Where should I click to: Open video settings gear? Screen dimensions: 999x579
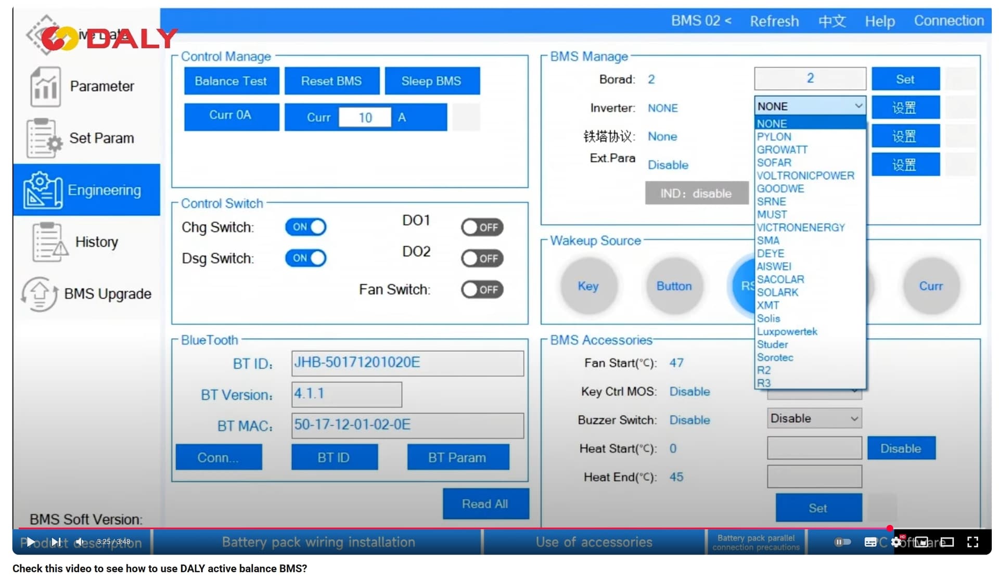point(896,542)
